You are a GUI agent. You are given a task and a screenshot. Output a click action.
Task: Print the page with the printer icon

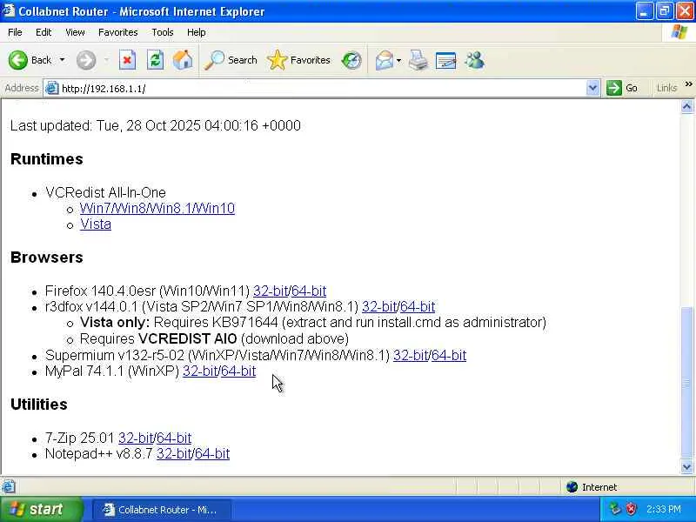(418, 60)
